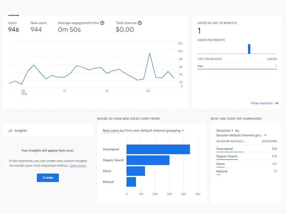Open the View realtime link
The height and width of the screenshot is (214, 286).
(265, 103)
